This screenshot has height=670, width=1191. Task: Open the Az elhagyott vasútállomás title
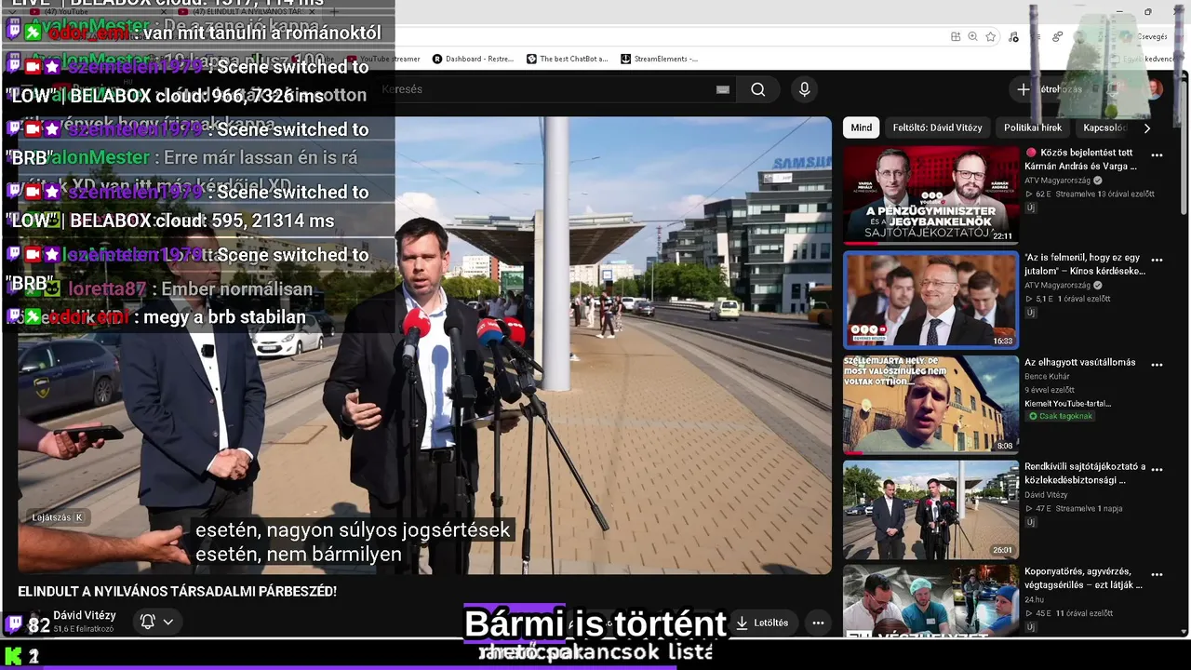click(1079, 362)
